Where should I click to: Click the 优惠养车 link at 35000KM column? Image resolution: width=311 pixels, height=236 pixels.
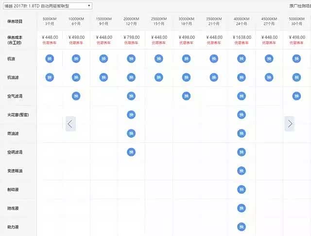(x=214, y=43)
